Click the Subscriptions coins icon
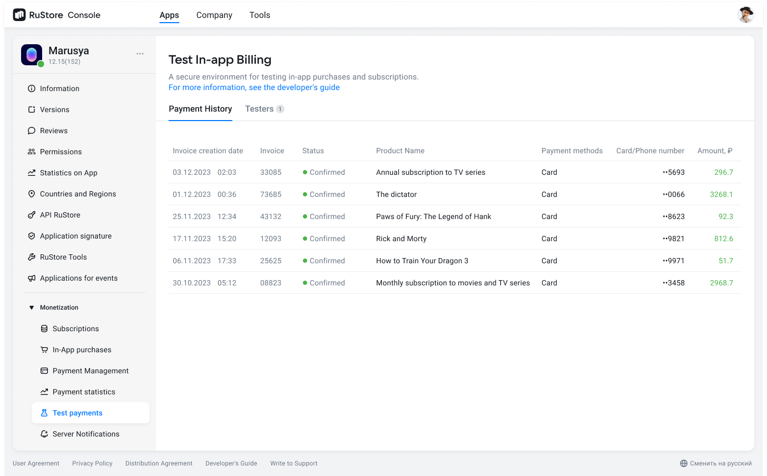 44,329
